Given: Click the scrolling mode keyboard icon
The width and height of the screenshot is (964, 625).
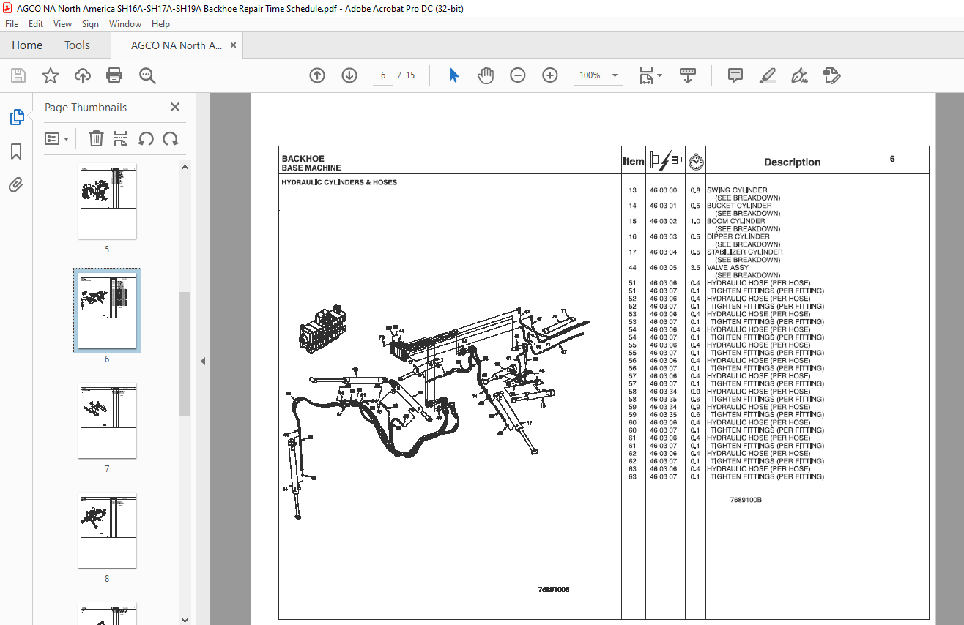Looking at the screenshot, I should pyautogui.click(x=688, y=75).
